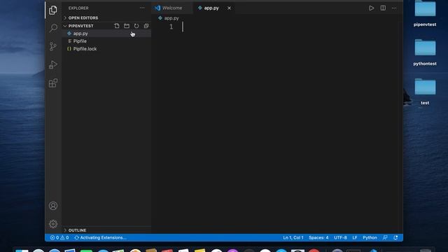Open Pipfile.lock in the file tree

[x=106, y=49]
